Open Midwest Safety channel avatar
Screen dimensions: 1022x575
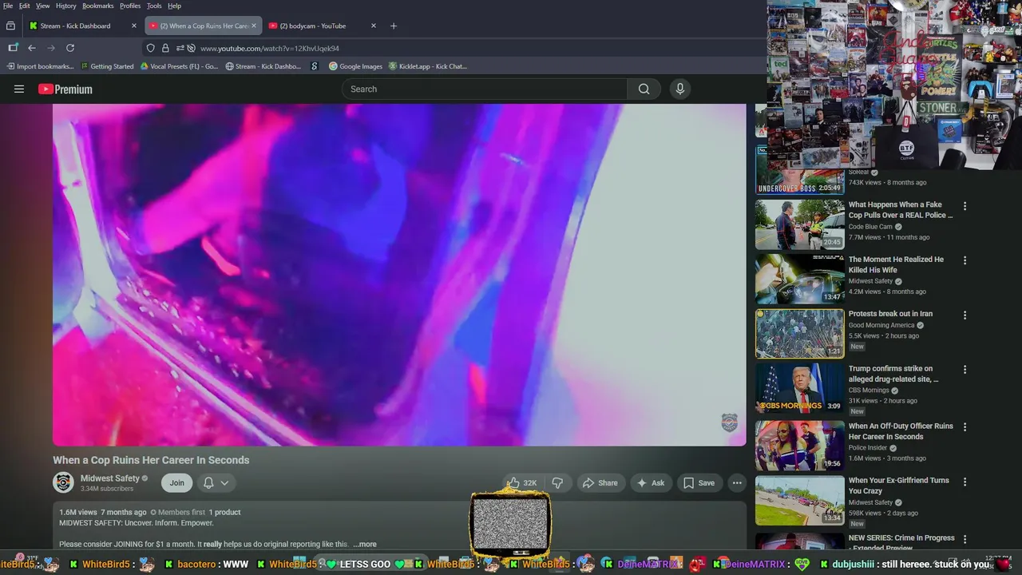click(63, 482)
